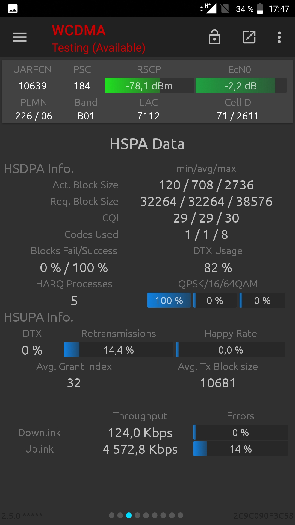The width and height of the screenshot is (295, 525).
Task: Open the three-dot overflow menu
Action: (x=279, y=37)
